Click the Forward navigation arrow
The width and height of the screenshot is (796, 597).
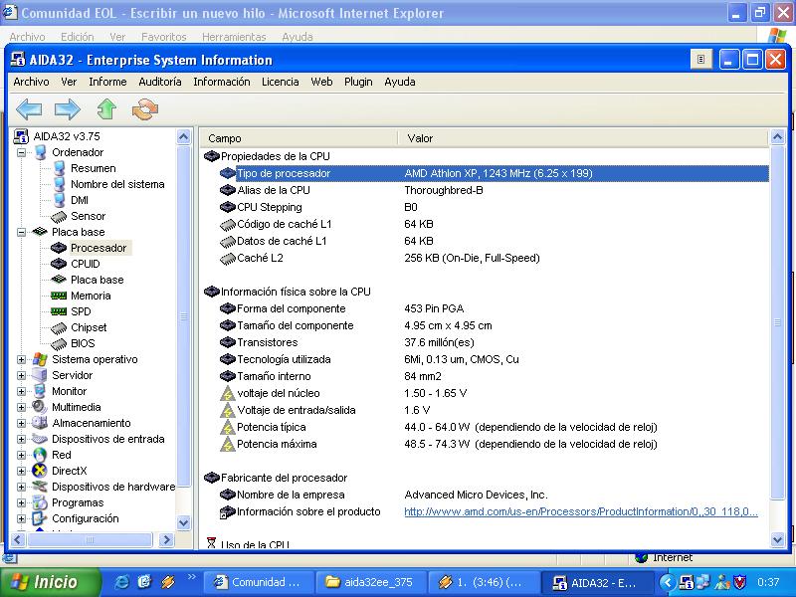pos(68,109)
